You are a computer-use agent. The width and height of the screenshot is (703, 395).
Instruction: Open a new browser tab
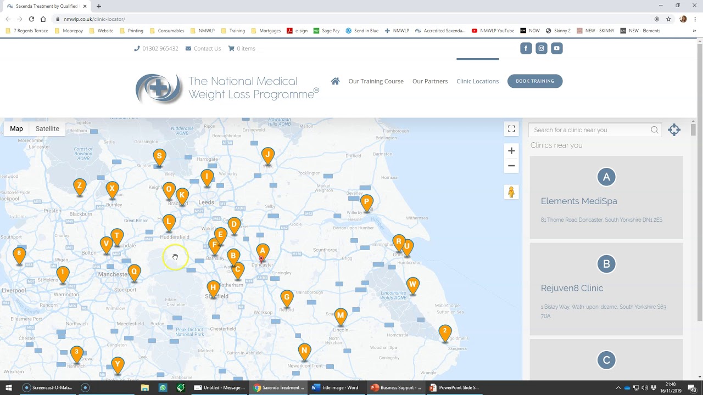[x=99, y=6]
